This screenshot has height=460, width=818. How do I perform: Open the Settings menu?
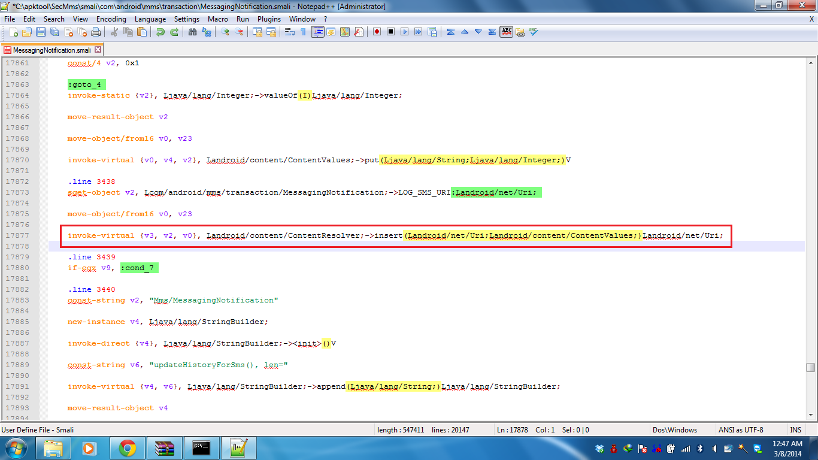coord(187,19)
